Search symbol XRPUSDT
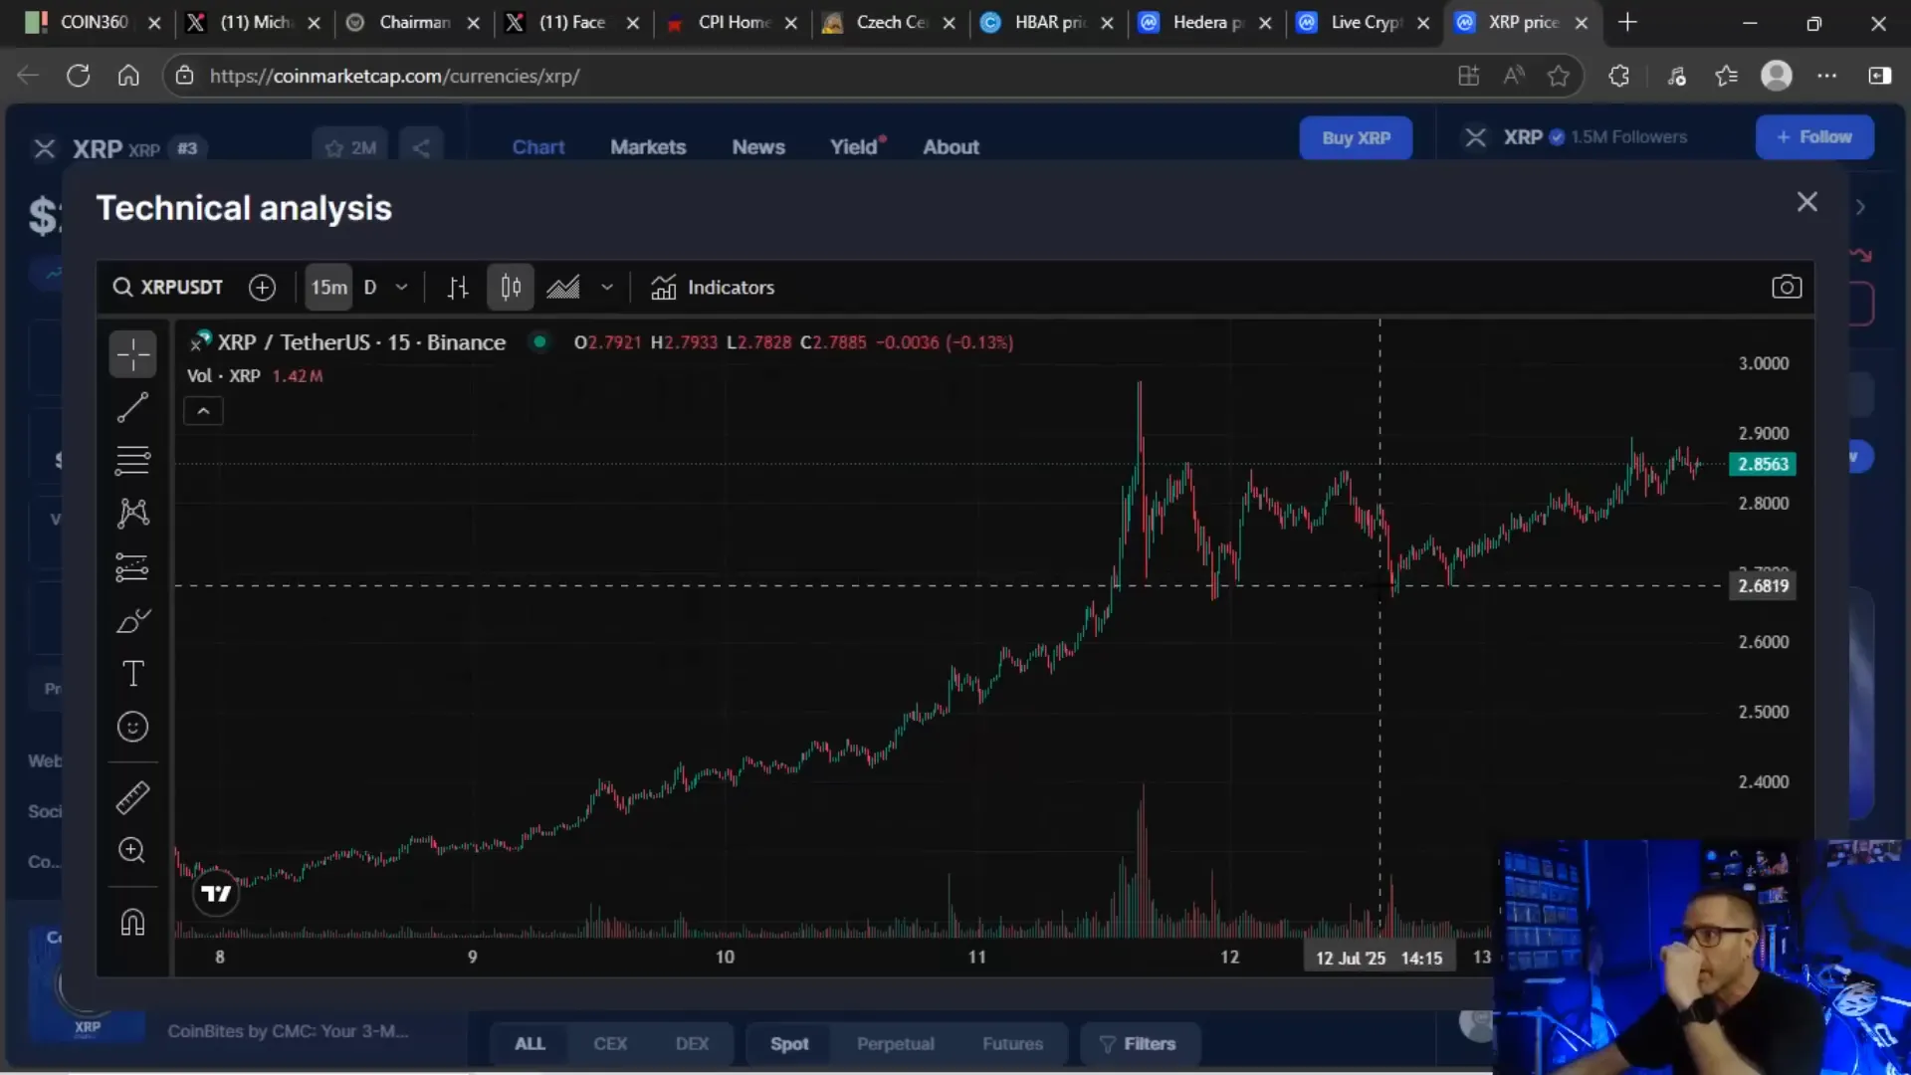 (167, 288)
